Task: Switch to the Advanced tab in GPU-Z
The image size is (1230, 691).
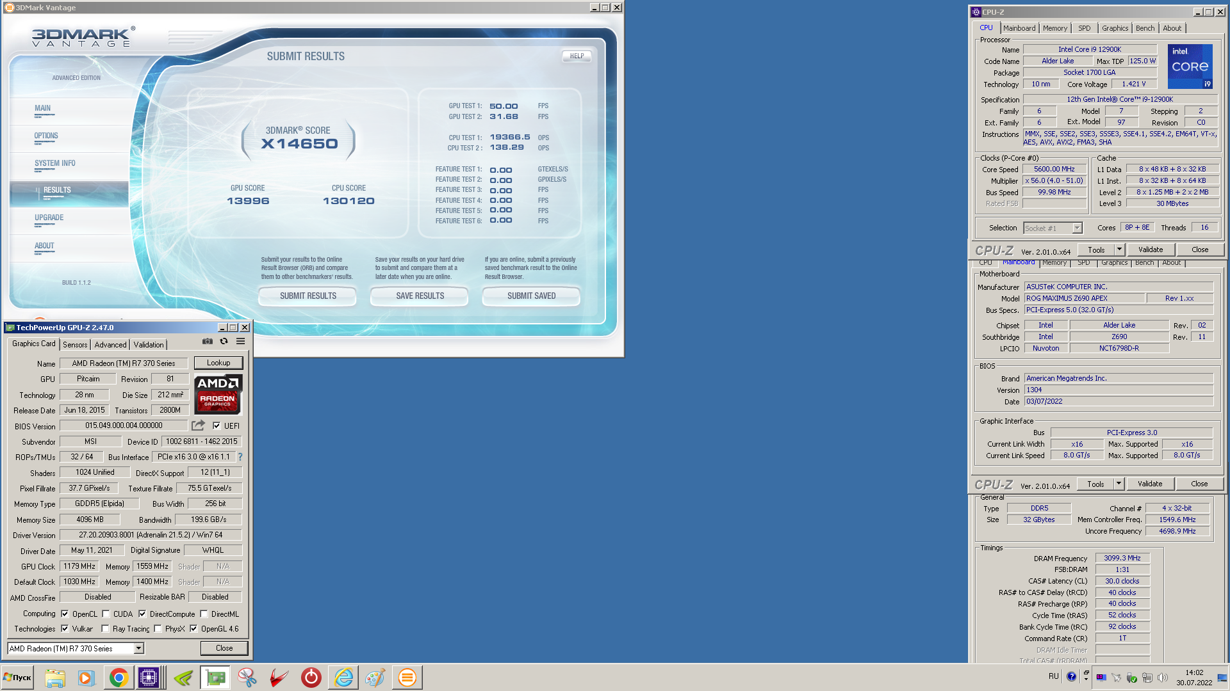Action: [110, 345]
